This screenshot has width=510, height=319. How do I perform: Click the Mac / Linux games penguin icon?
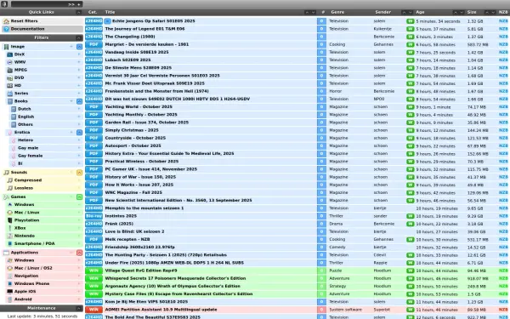click(x=9, y=213)
